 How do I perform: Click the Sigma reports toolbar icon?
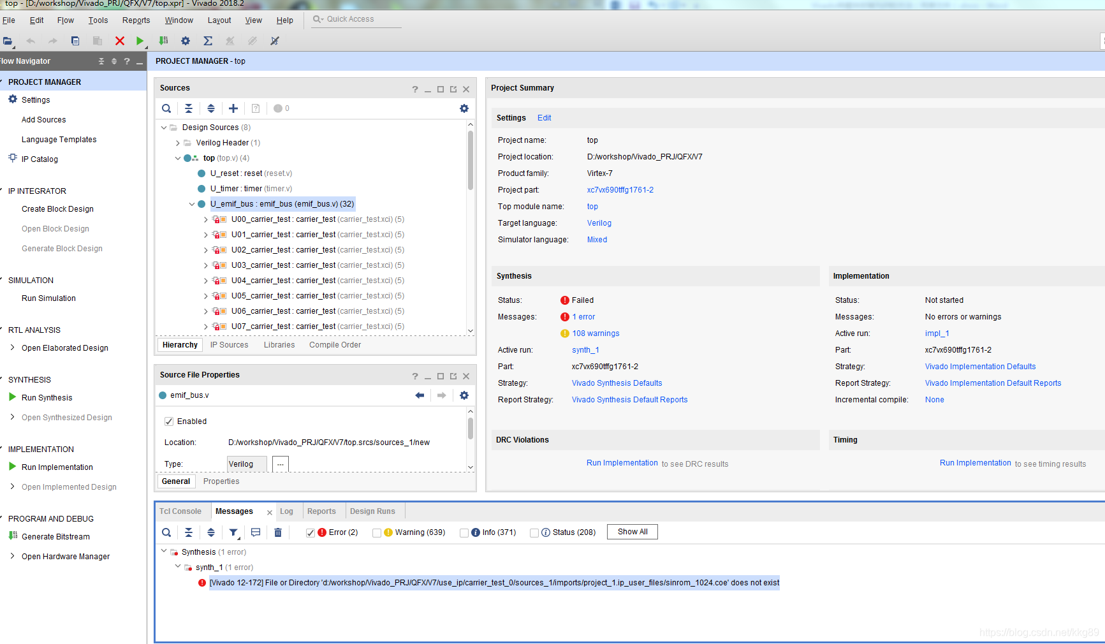(x=208, y=41)
